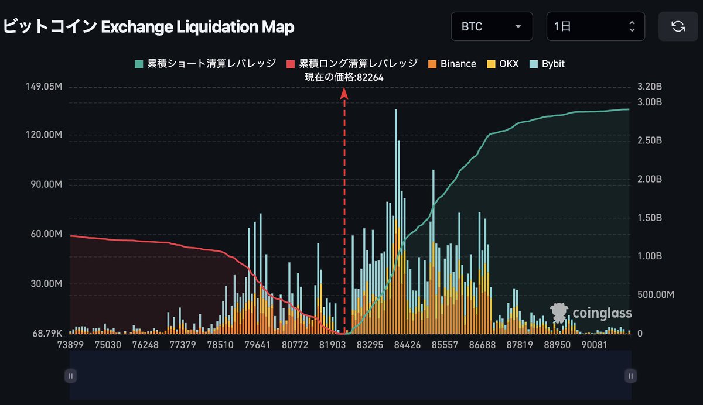The height and width of the screenshot is (405, 703).
Task: Click the 78510 price axis label
Action: (x=221, y=345)
